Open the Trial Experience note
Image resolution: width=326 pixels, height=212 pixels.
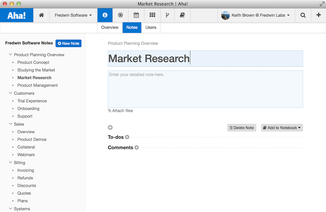point(32,101)
